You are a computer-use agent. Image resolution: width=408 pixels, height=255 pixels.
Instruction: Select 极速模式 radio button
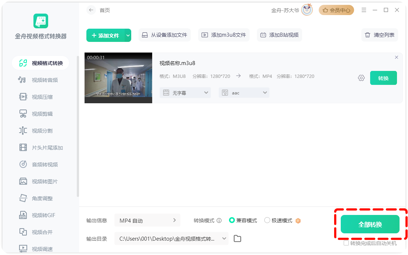coord(267,220)
